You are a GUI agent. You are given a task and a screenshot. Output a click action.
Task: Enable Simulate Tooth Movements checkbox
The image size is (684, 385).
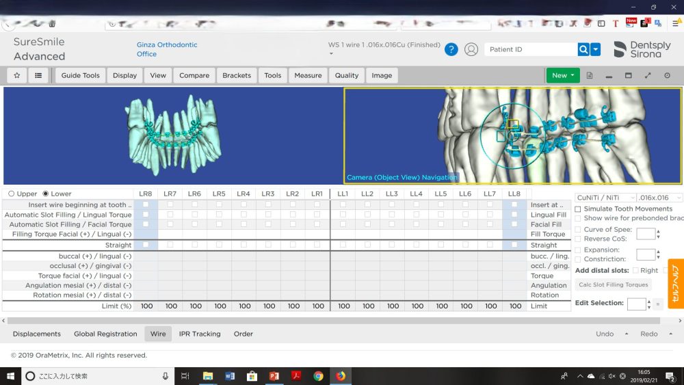click(578, 209)
